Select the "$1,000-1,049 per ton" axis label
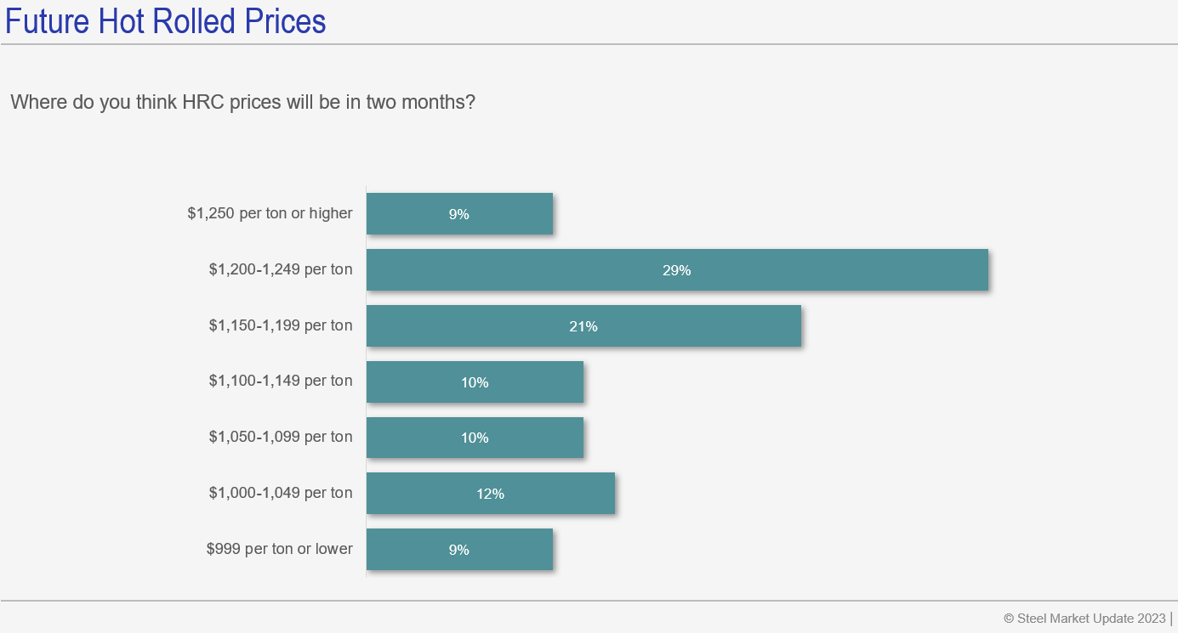The height and width of the screenshot is (633, 1178). [x=281, y=493]
